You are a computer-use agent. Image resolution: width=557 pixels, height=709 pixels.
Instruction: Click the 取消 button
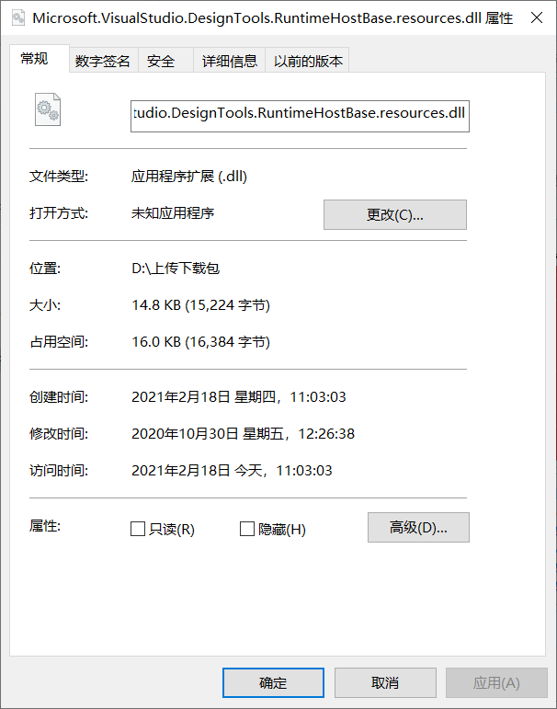[x=385, y=682]
